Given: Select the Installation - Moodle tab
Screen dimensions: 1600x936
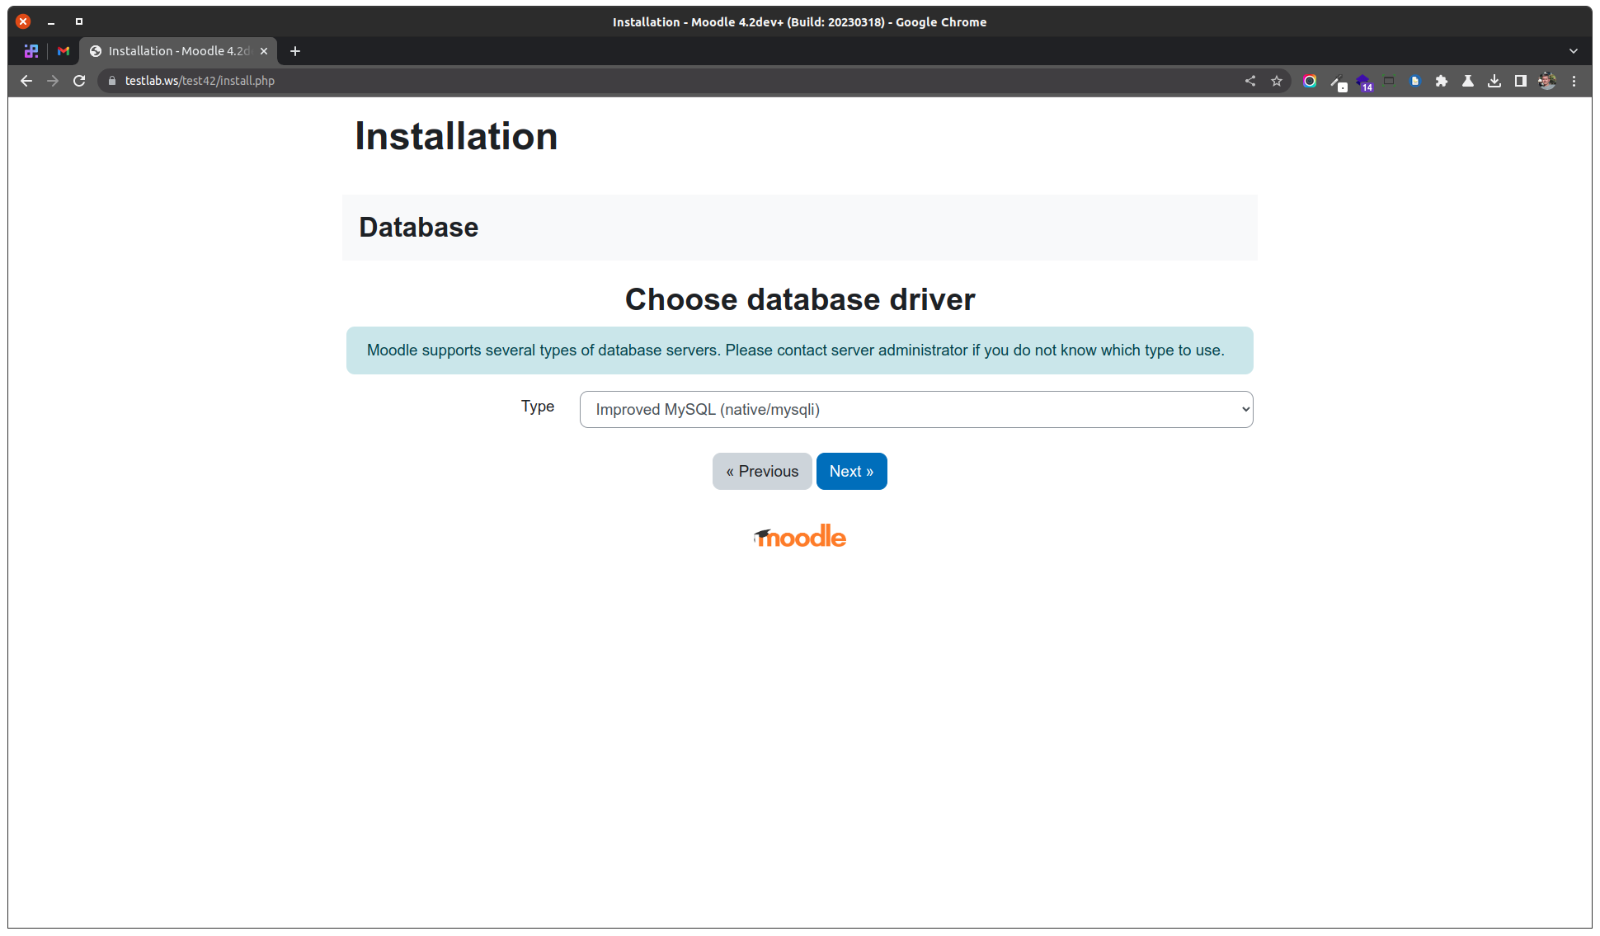Looking at the screenshot, I should pyautogui.click(x=178, y=51).
